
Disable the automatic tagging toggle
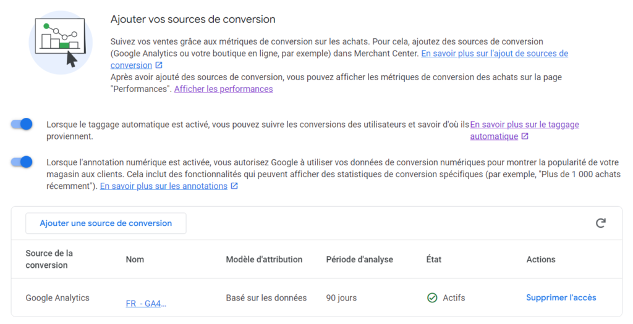coord(22,125)
